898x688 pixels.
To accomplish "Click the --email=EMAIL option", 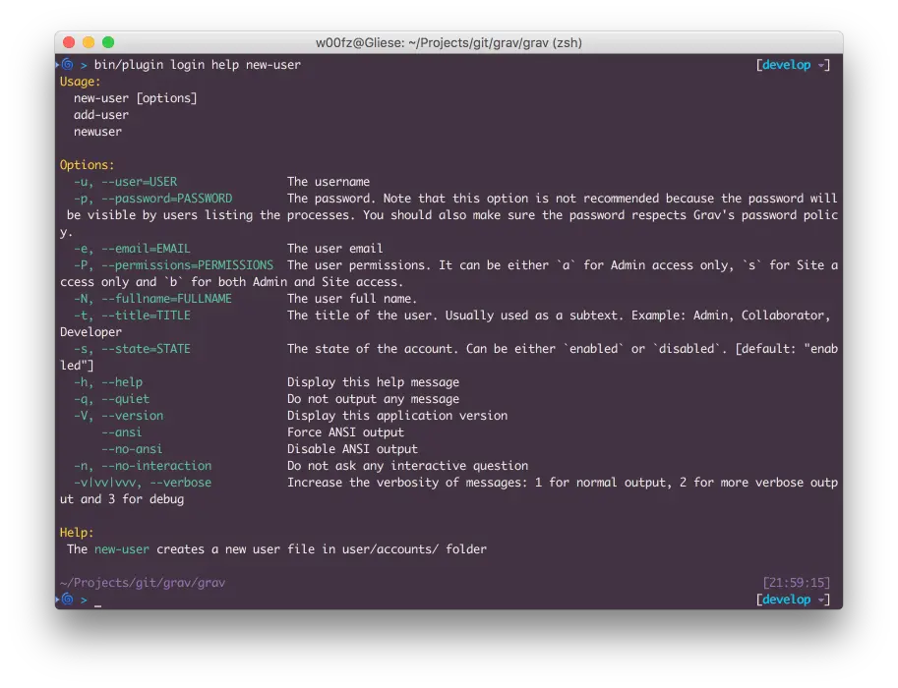I will click(146, 249).
